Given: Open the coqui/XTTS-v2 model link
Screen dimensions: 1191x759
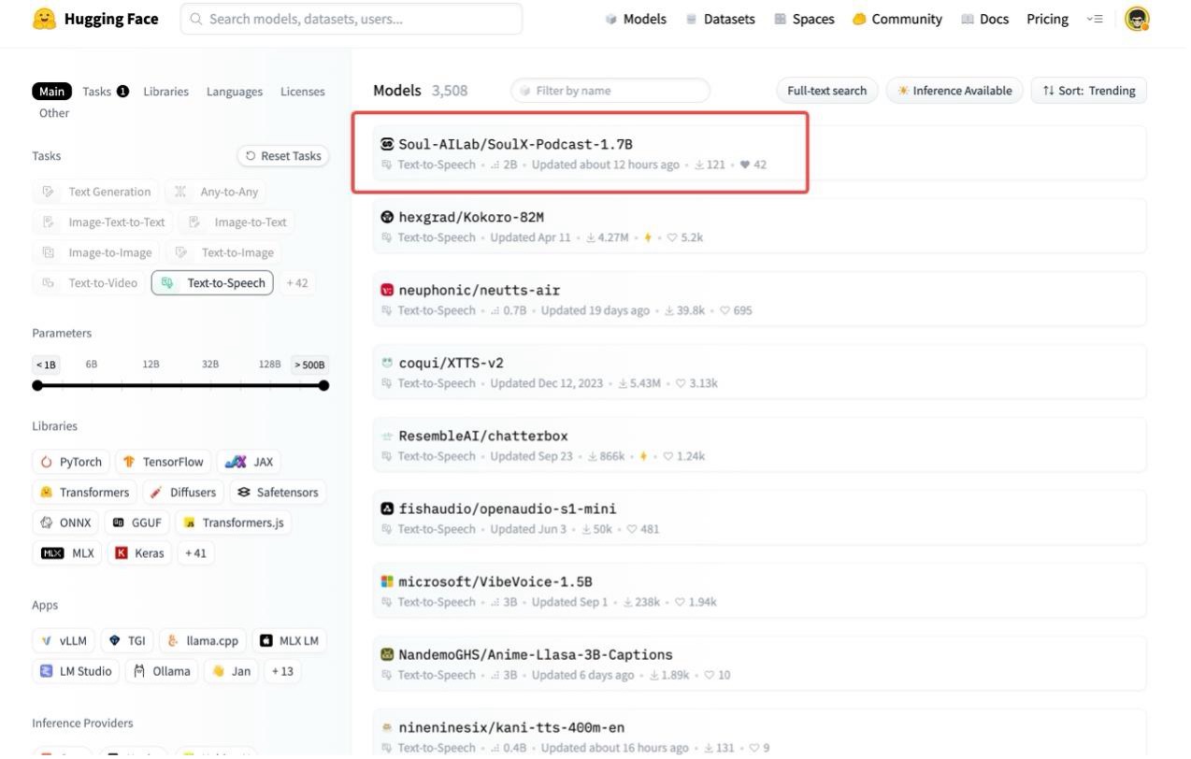Looking at the screenshot, I should (x=451, y=363).
